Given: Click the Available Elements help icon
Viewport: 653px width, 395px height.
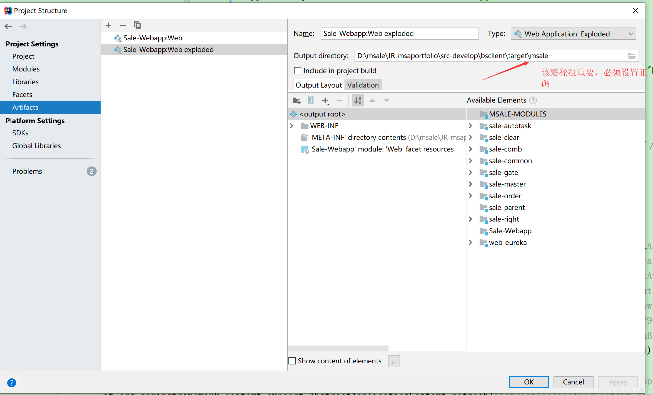Looking at the screenshot, I should coord(533,100).
